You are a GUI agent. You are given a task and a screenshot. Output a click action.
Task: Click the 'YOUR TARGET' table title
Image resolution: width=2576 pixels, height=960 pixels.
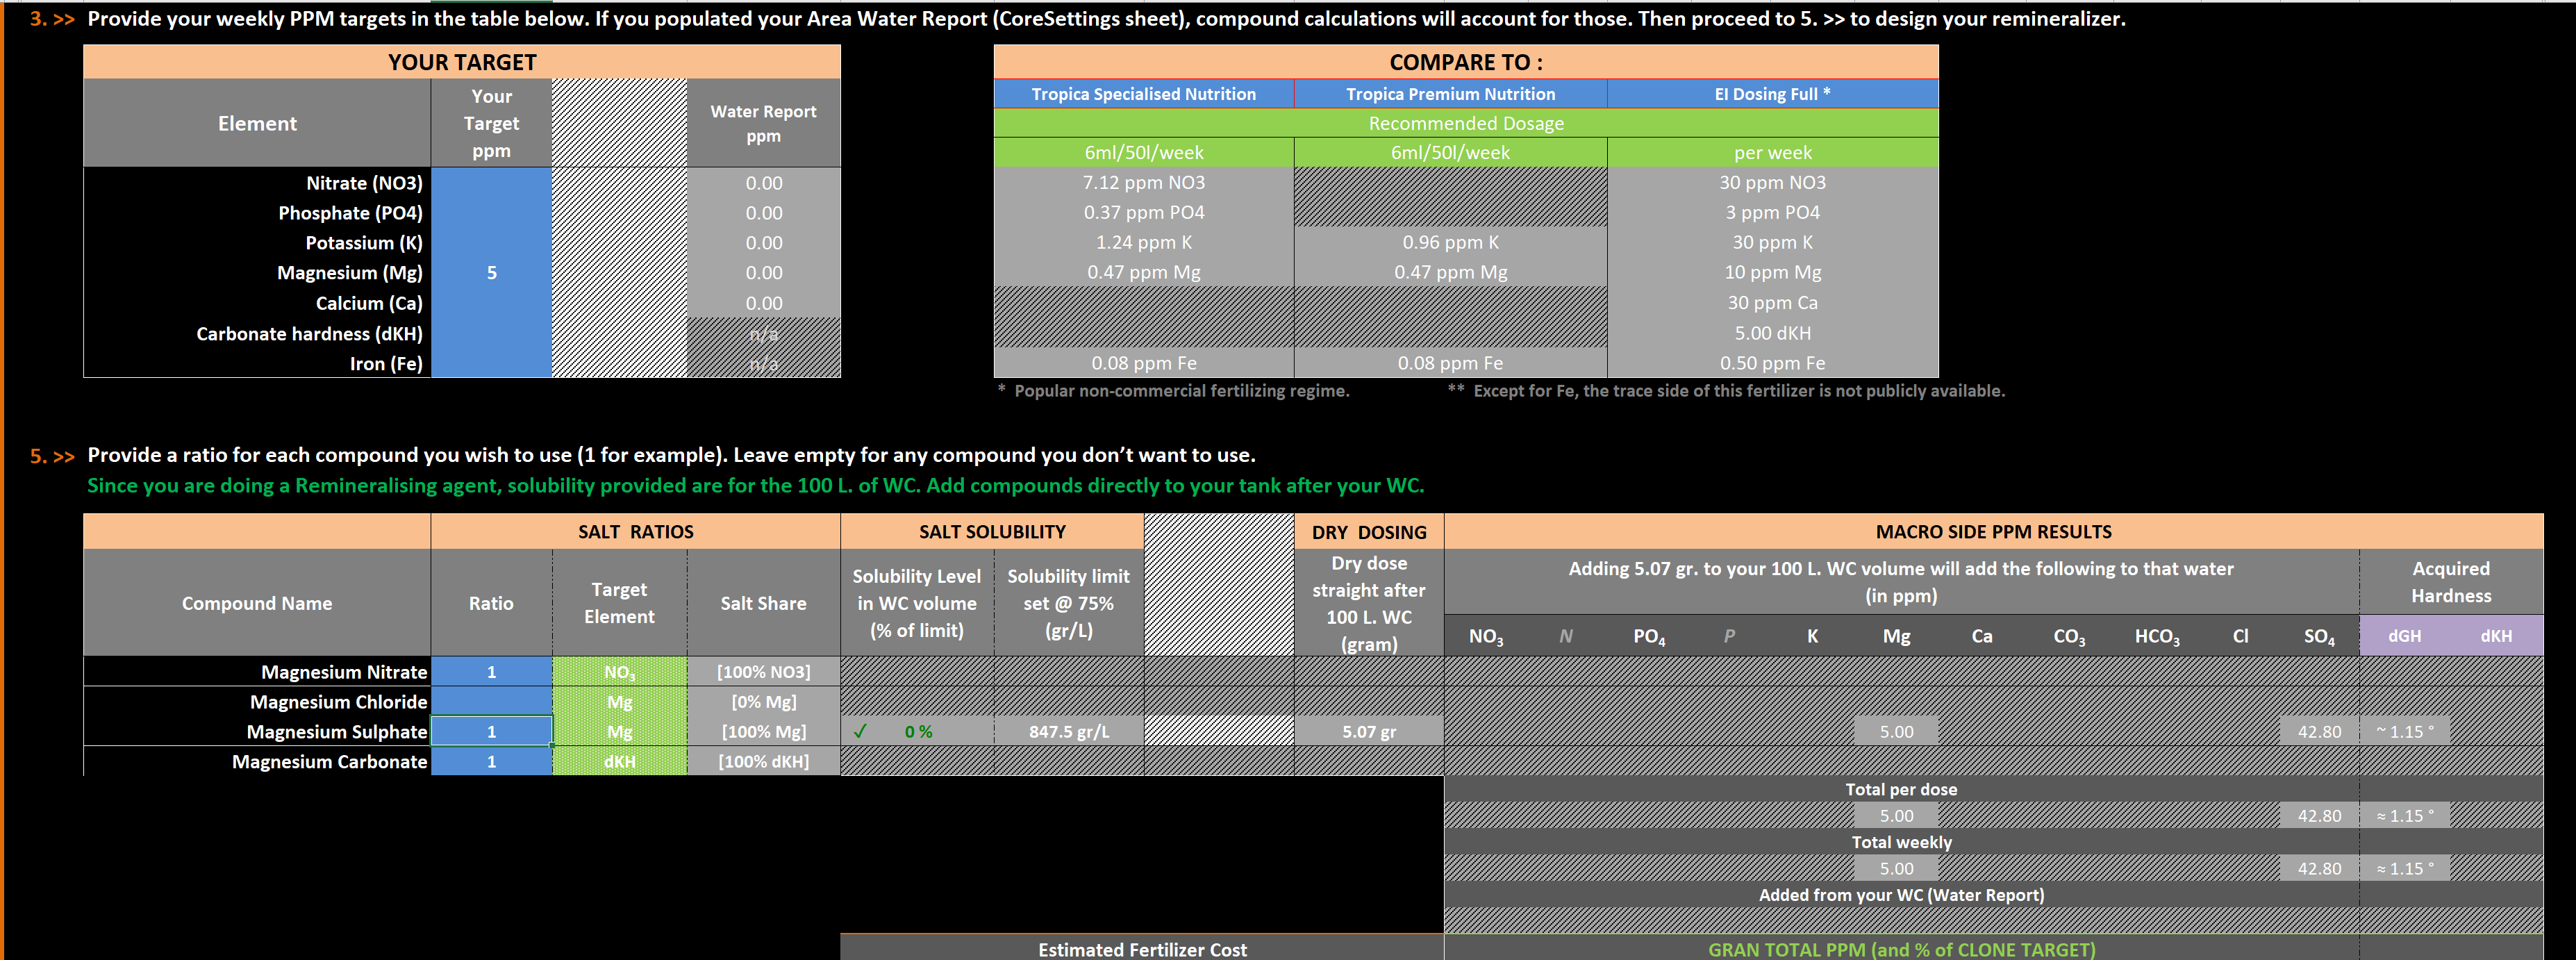click(x=462, y=62)
